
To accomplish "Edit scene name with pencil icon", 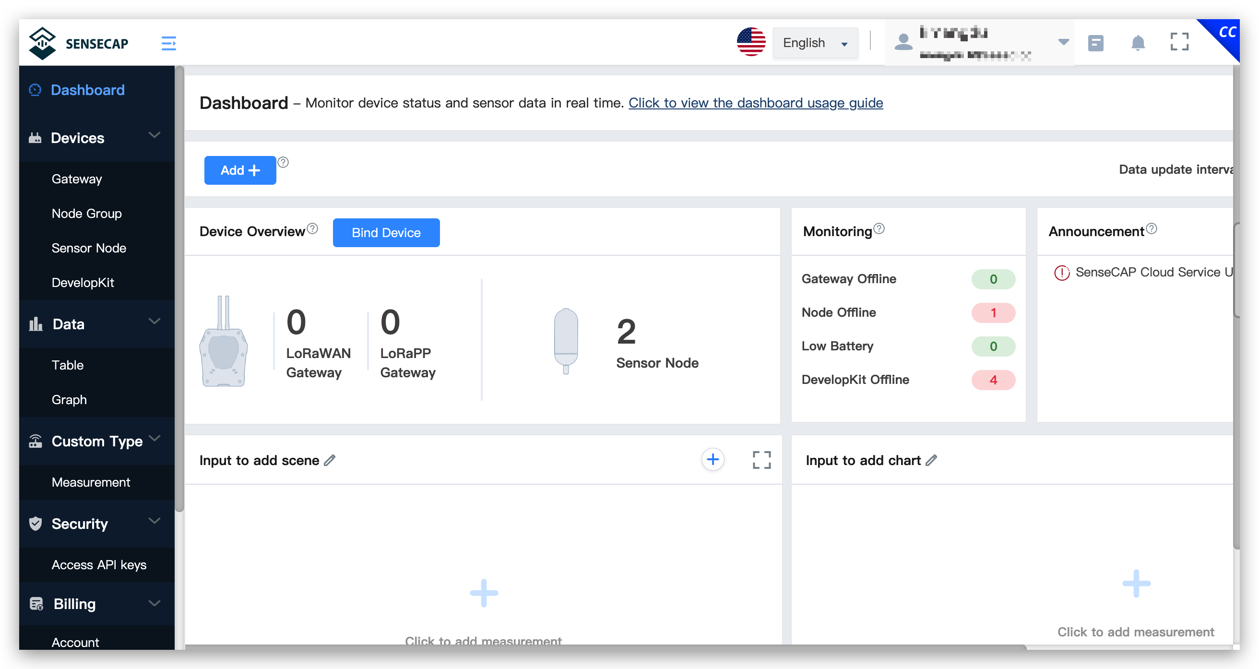I will click(330, 460).
